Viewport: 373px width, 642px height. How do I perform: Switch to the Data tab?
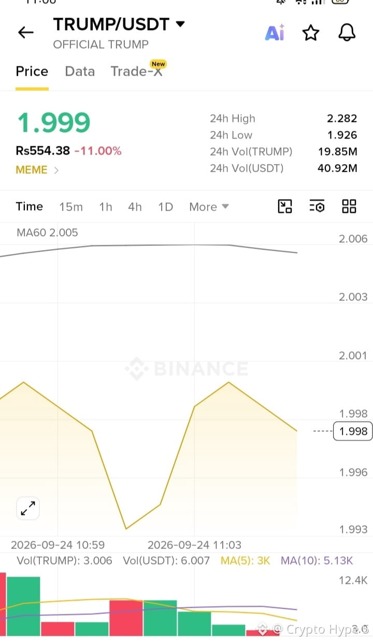pos(80,71)
